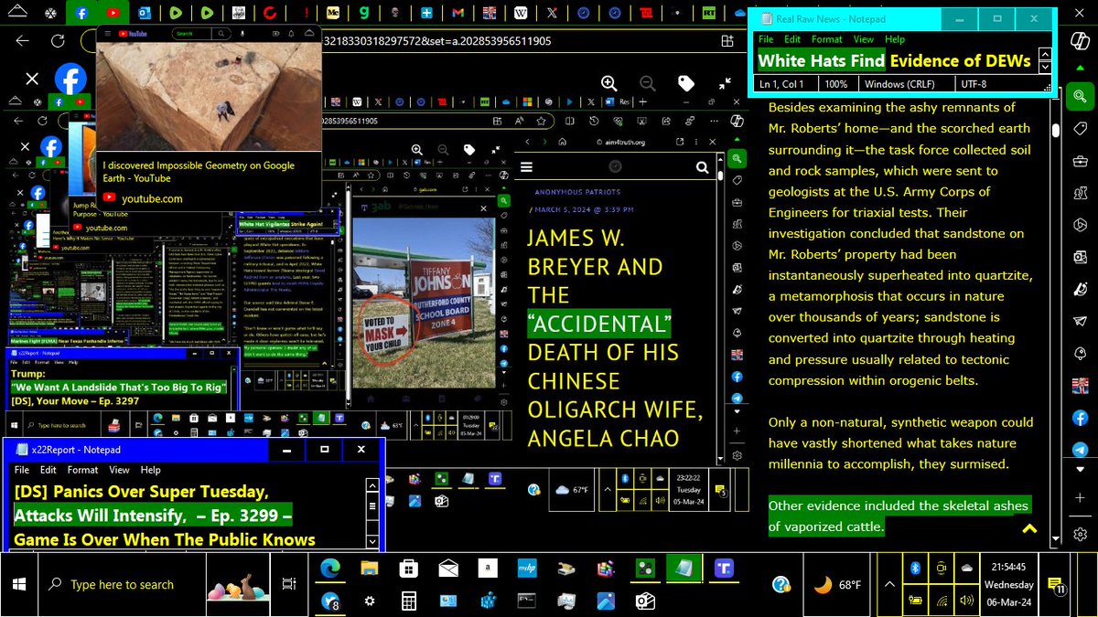Open Amazon app from taskbar

point(490,569)
